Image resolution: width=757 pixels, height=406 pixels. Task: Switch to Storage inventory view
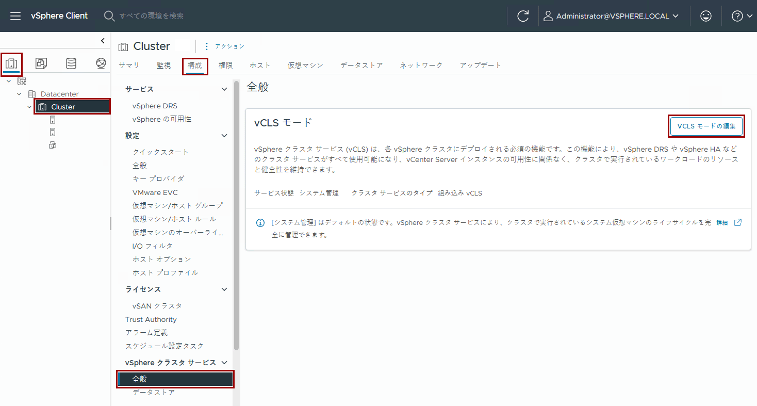(71, 63)
